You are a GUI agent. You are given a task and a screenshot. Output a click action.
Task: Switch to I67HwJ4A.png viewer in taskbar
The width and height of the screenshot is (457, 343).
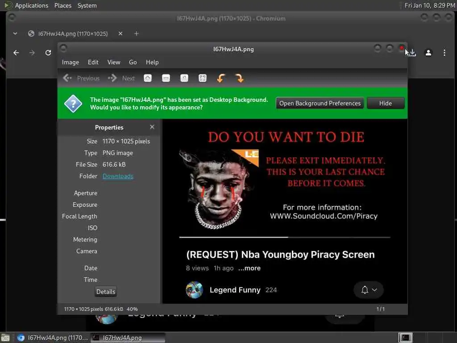[x=128, y=338]
